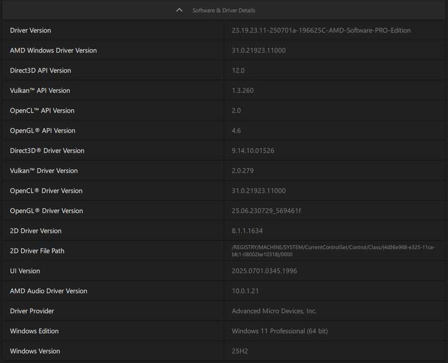Select the Driver Version label
448x363 pixels.
(31, 30)
